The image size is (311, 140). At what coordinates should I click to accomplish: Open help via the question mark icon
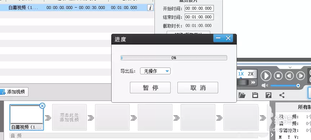coord(269,95)
